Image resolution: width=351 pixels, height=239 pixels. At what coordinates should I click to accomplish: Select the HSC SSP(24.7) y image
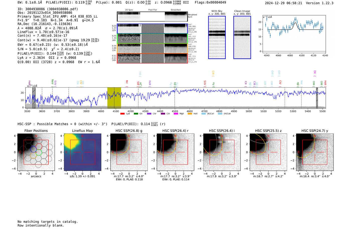point(315,152)
